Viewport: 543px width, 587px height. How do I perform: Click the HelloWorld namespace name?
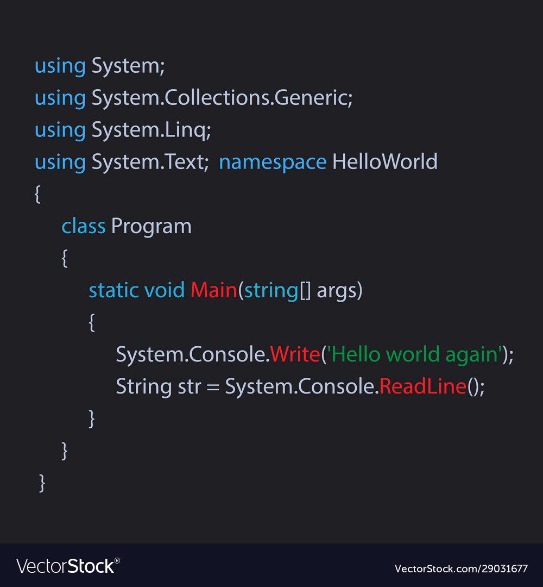pos(385,161)
